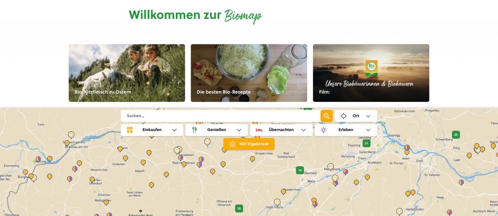498x216 pixels.
Task: Click the orange magnifier search icon
Action: coord(326,116)
